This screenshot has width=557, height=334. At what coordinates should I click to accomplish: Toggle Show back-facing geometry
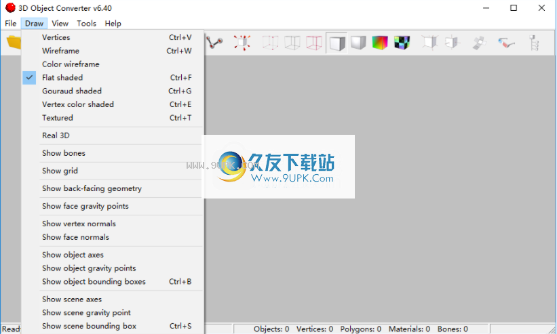coord(113,188)
